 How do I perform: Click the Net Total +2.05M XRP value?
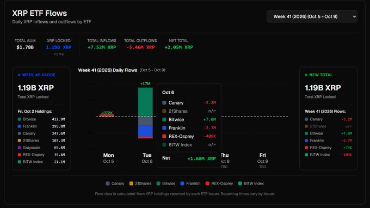coord(178,47)
